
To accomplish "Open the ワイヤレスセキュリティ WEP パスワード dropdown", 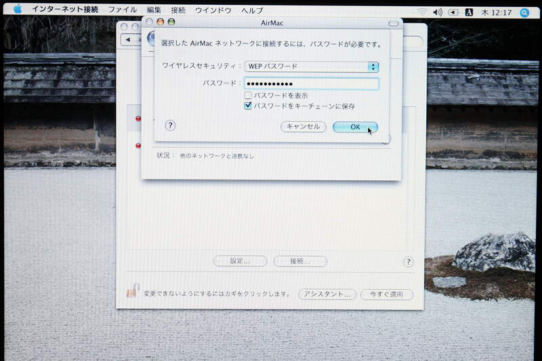I will point(312,66).
